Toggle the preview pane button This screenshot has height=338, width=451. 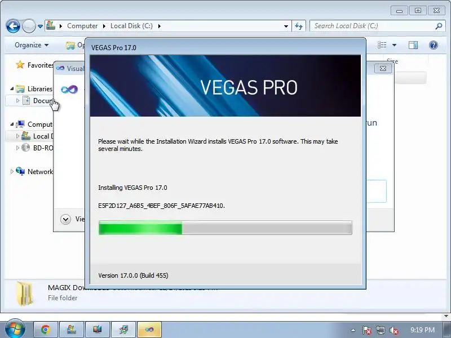pyautogui.click(x=413, y=45)
